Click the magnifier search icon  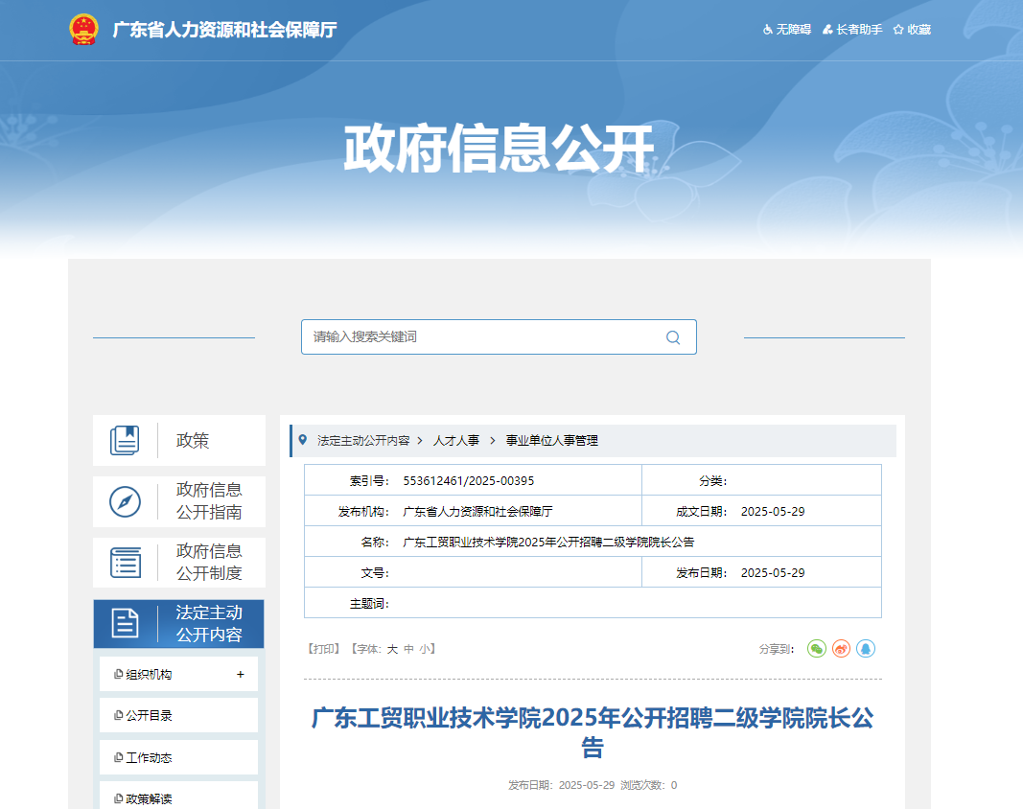[x=673, y=337]
